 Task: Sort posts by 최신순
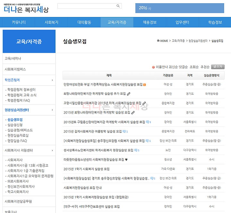[173, 67]
